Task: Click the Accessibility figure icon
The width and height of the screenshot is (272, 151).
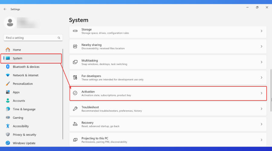Action: pyautogui.click(x=8, y=126)
